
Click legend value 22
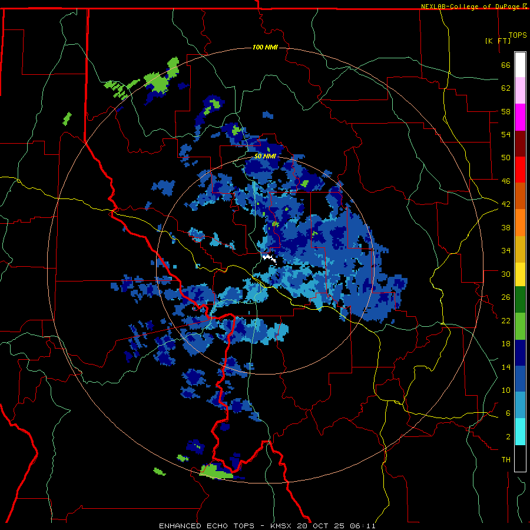point(506,320)
